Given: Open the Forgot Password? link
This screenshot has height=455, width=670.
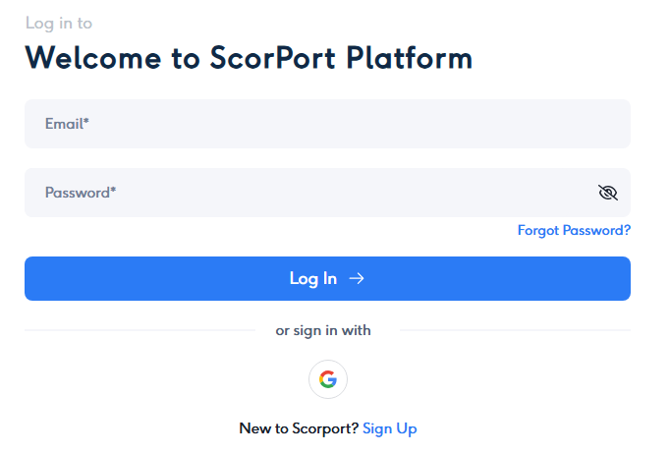Looking at the screenshot, I should pyautogui.click(x=574, y=230).
